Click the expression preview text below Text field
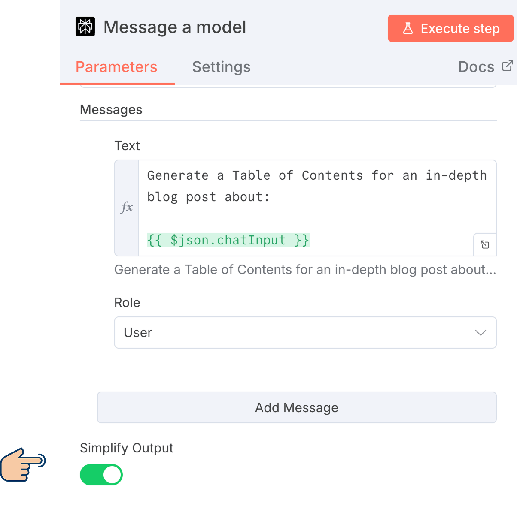The height and width of the screenshot is (506, 517). coord(305,270)
